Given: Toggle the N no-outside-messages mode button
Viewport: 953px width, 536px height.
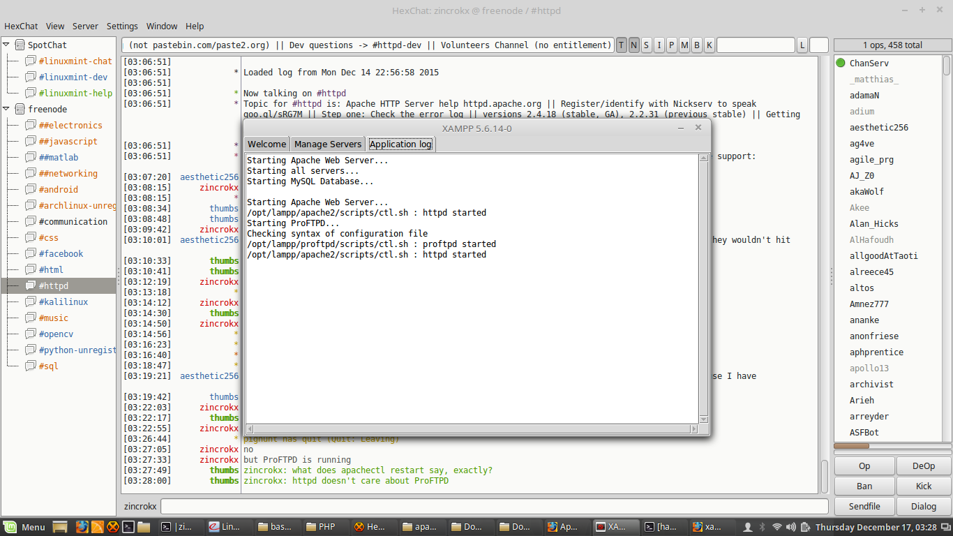Looking at the screenshot, I should [x=634, y=45].
